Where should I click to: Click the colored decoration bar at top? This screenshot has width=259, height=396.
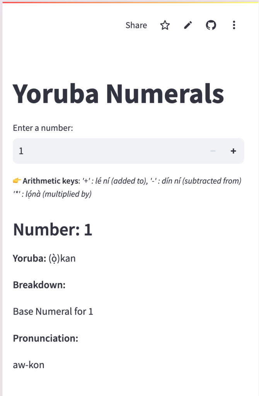point(129,2)
